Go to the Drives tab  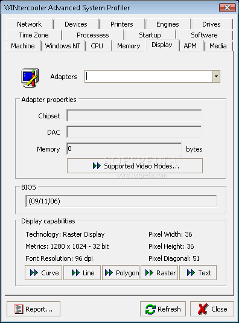(211, 24)
